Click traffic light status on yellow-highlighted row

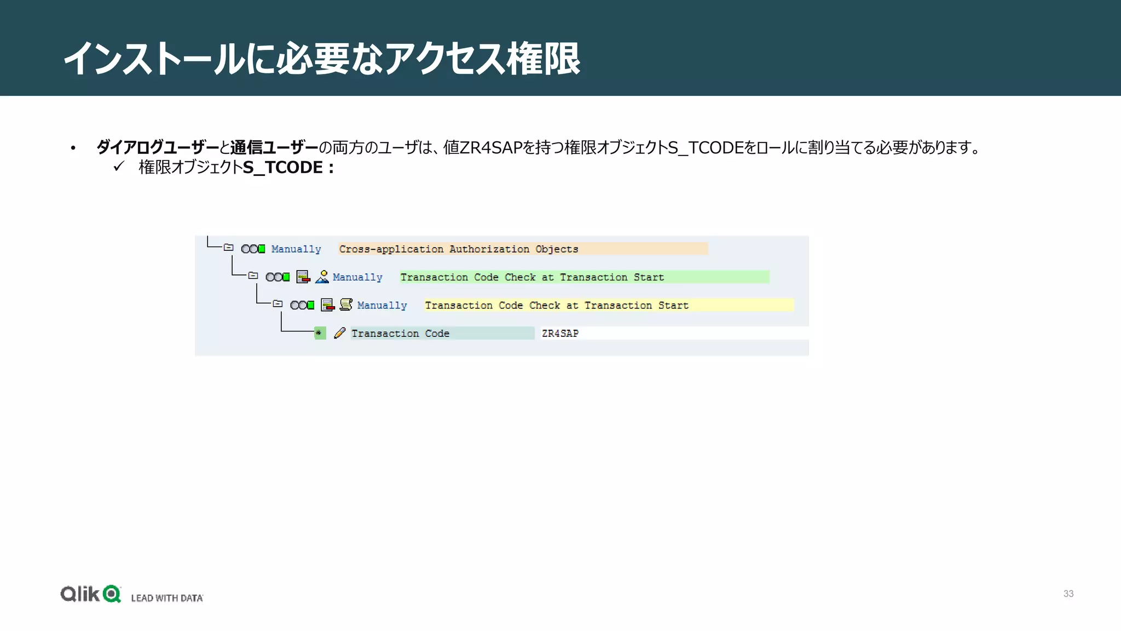[x=303, y=305]
